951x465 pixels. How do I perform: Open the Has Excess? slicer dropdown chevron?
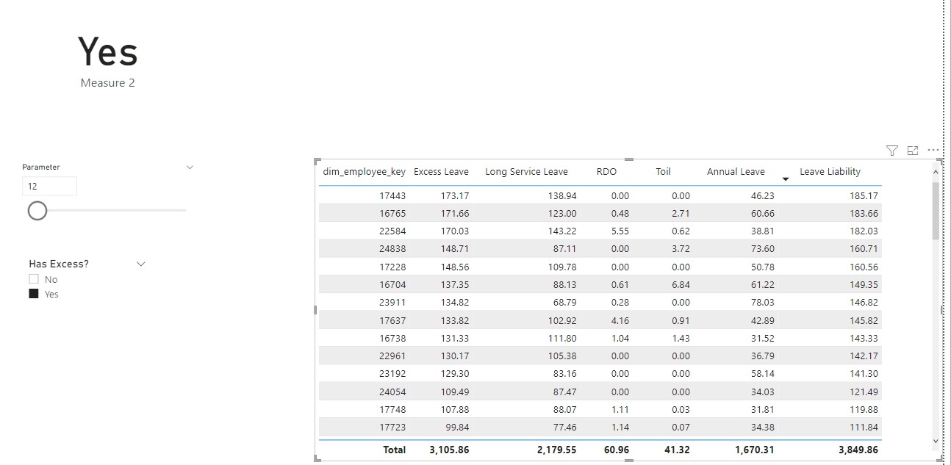(x=141, y=264)
